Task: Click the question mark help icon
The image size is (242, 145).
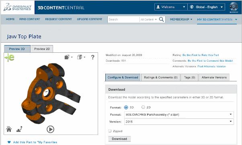Action: (x=92, y=57)
